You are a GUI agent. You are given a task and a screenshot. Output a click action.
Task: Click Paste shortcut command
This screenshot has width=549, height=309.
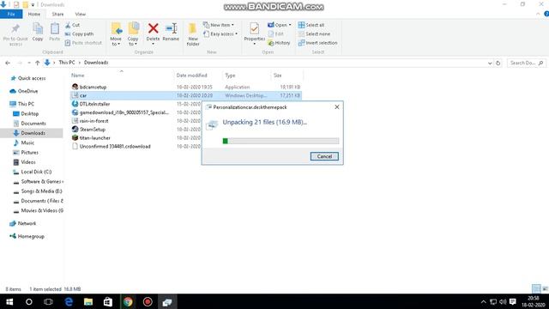[83, 43]
